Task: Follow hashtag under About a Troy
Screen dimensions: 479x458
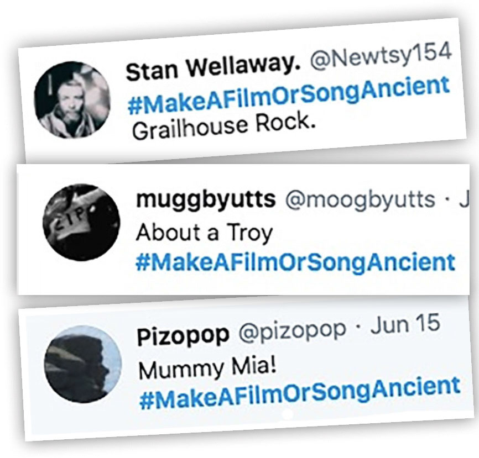Action: [x=295, y=262]
